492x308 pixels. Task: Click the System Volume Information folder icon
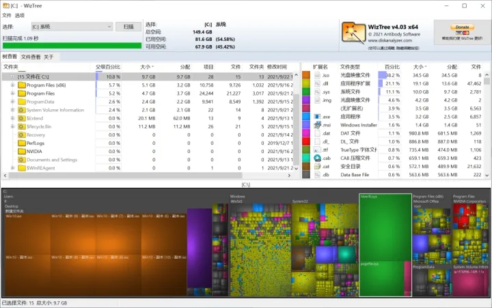(22, 110)
